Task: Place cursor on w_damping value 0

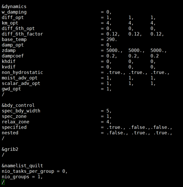Action: [108, 12]
